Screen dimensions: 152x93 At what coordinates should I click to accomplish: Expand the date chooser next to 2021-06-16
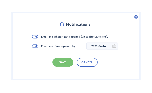pyautogui.click(x=114, y=46)
